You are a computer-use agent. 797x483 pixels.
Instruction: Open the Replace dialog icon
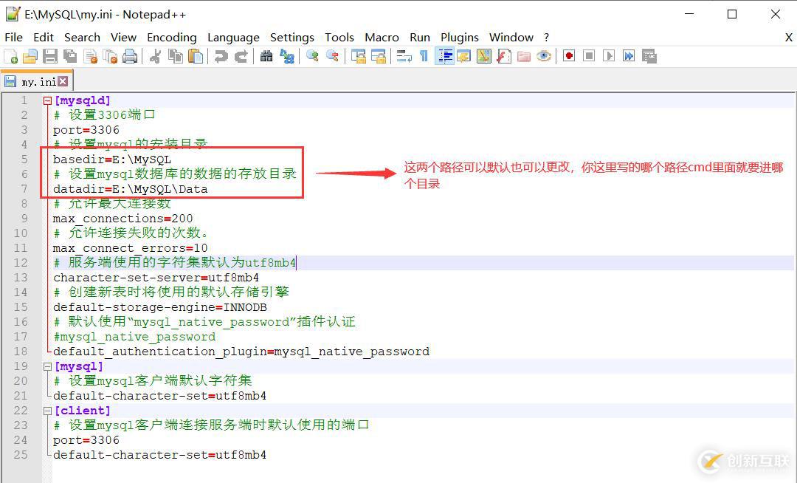tap(286, 56)
